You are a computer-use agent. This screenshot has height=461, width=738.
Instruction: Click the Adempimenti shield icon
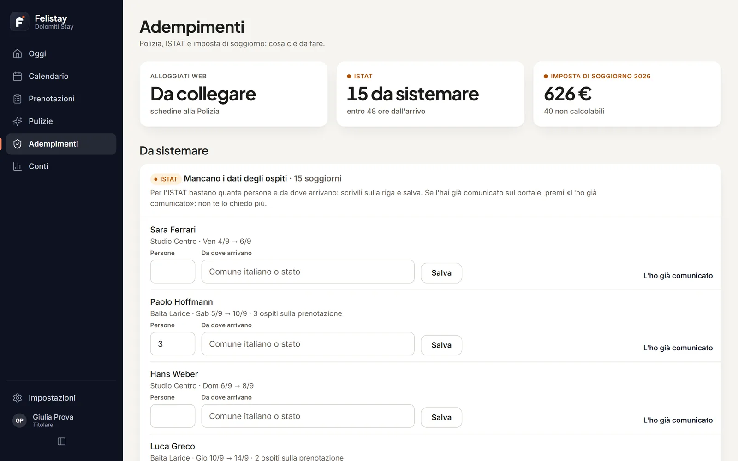pyautogui.click(x=18, y=144)
